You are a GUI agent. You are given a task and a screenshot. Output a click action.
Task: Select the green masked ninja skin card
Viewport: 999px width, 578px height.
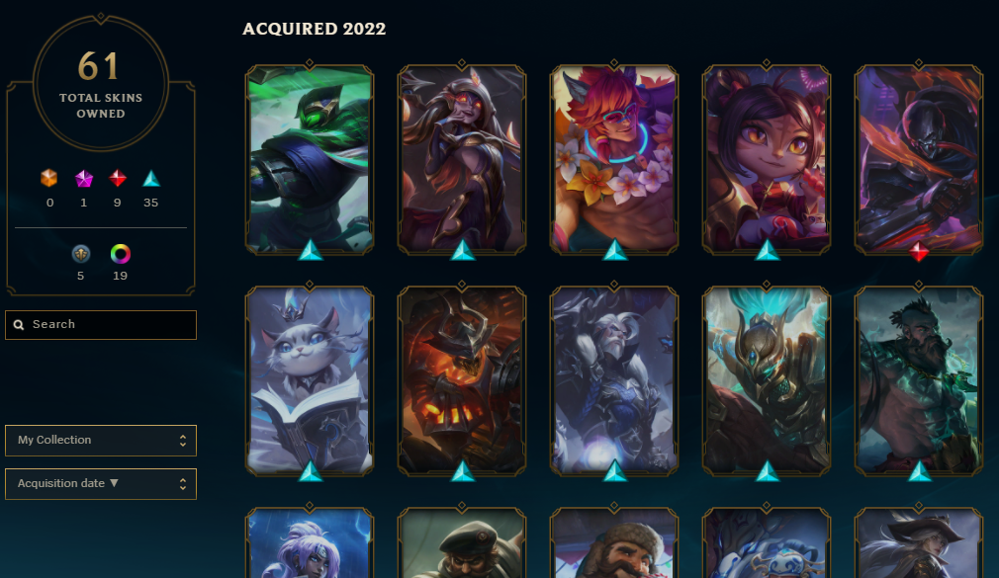tap(310, 159)
